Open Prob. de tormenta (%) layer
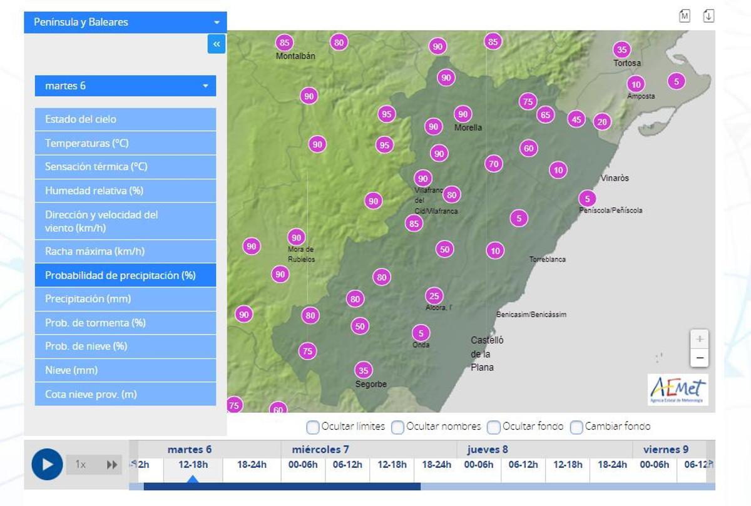The height and width of the screenshot is (506, 751). click(x=125, y=322)
